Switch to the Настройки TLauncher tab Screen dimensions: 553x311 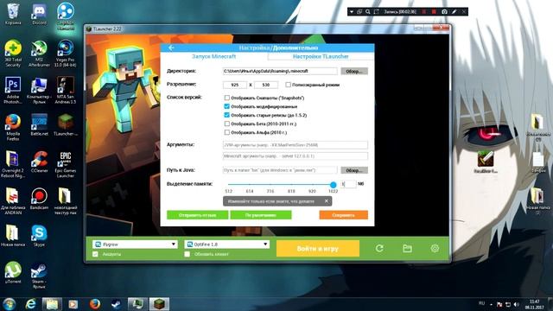[x=321, y=56]
